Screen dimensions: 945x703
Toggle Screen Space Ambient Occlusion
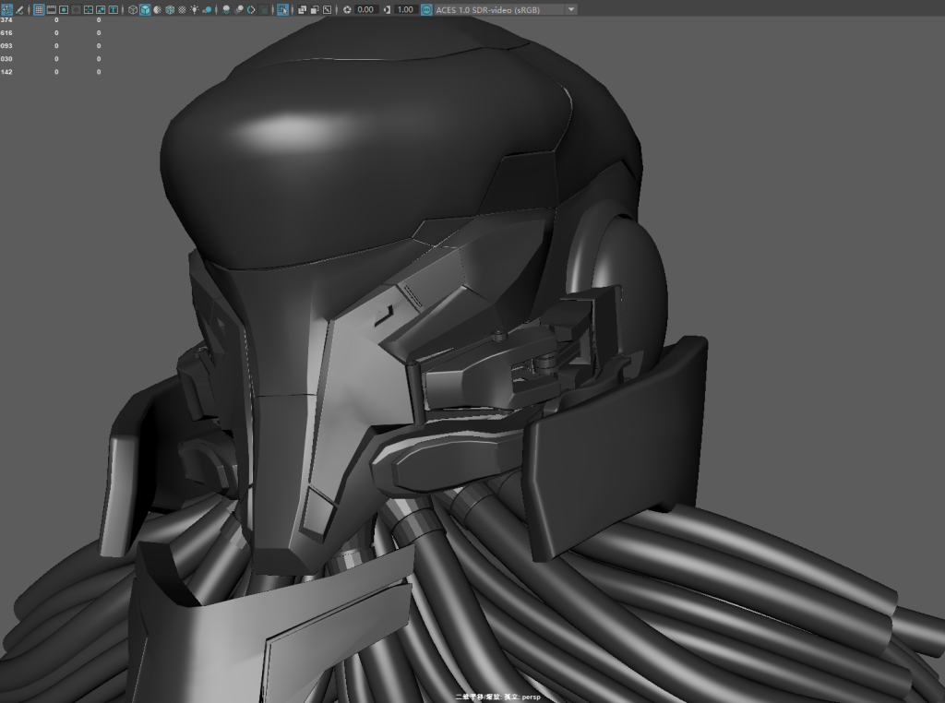pyautogui.click(x=226, y=9)
